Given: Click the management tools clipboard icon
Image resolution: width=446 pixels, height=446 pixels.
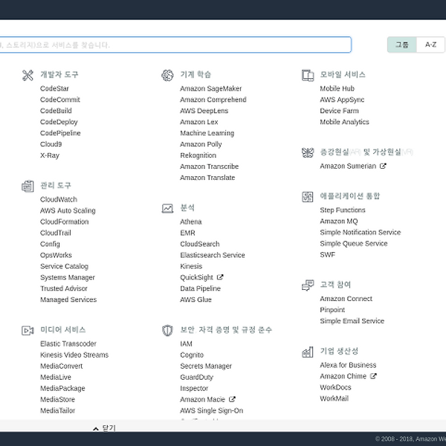Looking at the screenshot, I should [x=28, y=187].
